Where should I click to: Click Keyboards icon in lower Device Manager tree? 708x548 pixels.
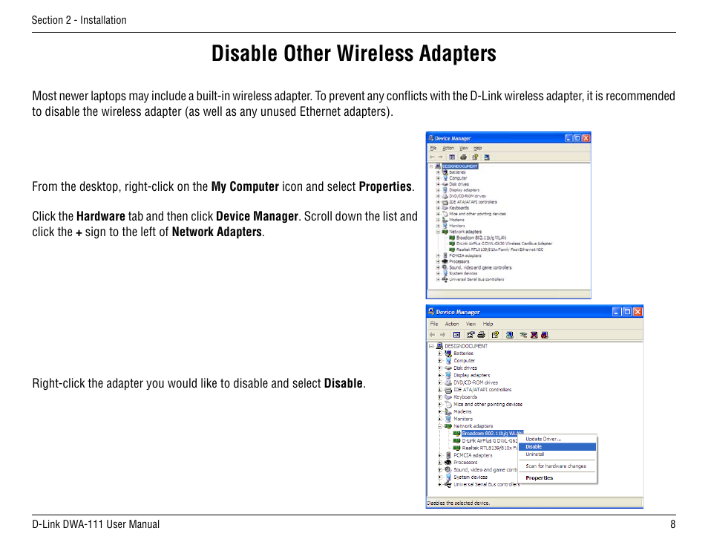pos(448,397)
